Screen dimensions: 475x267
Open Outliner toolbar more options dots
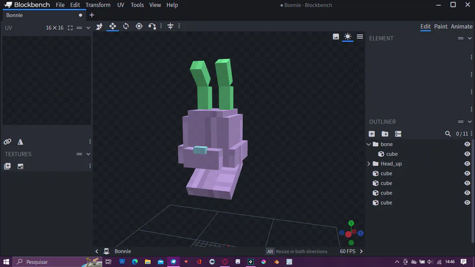(x=471, y=133)
